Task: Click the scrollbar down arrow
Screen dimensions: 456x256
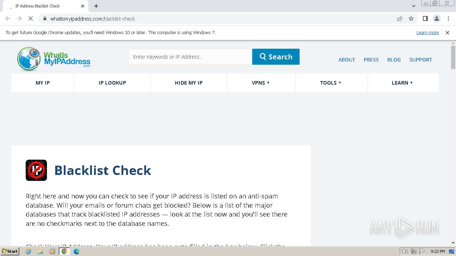Action: pos(453,243)
